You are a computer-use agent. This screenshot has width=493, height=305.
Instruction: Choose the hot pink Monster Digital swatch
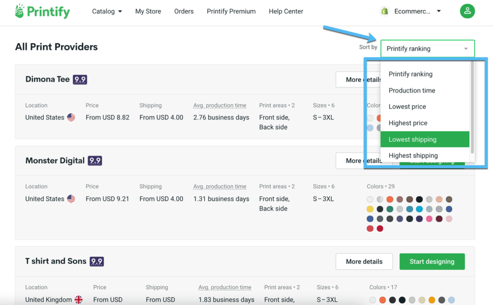click(429, 219)
